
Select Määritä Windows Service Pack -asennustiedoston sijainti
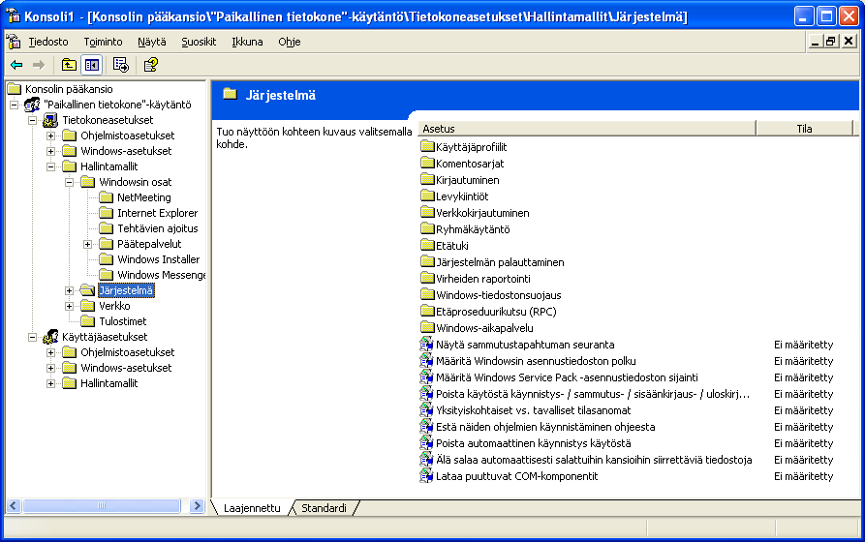click(x=567, y=377)
